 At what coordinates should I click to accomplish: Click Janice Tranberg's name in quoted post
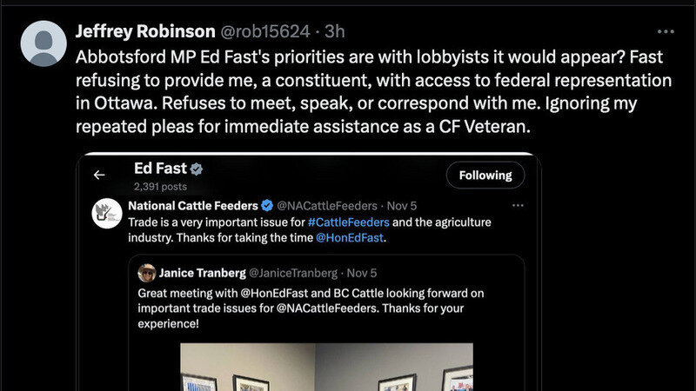pos(203,273)
